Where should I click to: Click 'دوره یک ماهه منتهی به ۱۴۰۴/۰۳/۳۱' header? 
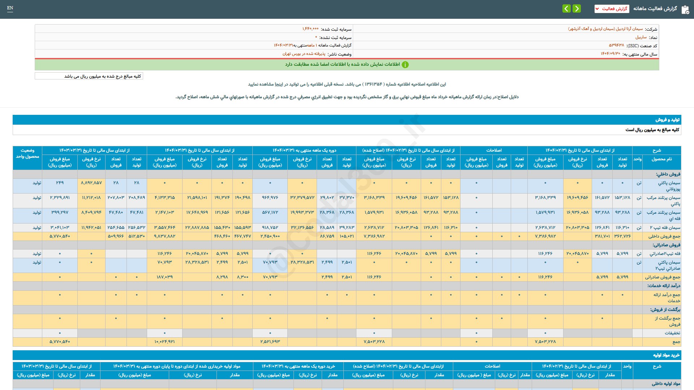click(304, 150)
